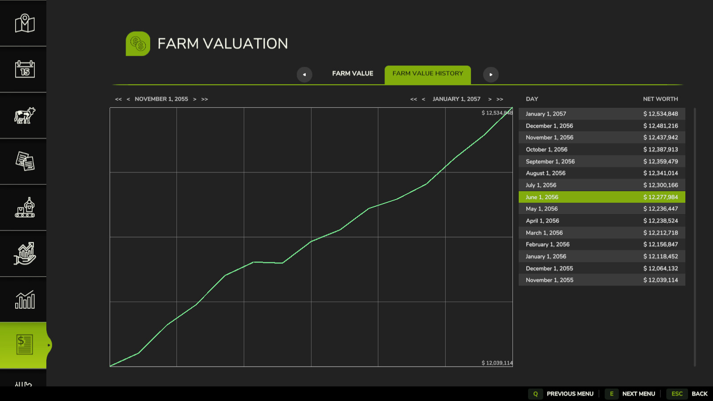Viewport: 713px width, 401px height.
Task: Select the December 1, 2056 row
Action: 602,126
